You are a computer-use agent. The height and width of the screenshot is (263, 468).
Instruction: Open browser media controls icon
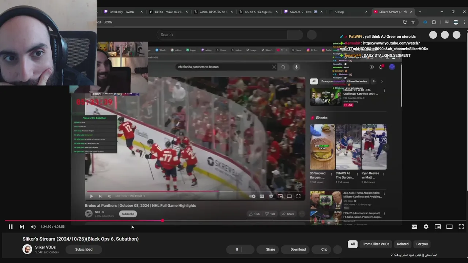(x=447, y=22)
